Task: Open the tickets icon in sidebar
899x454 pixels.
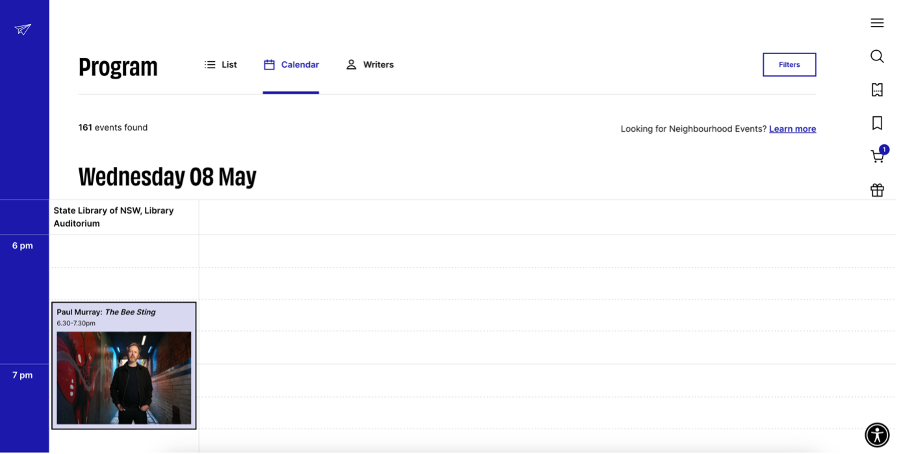Action: [x=877, y=90]
